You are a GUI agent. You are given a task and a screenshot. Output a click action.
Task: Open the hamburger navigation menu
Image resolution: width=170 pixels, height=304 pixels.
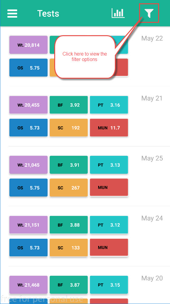pyautogui.click(x=12, y=14)
